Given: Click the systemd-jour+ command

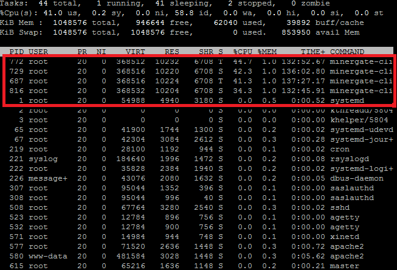Looking at the screenshot, I should (362, 139).
